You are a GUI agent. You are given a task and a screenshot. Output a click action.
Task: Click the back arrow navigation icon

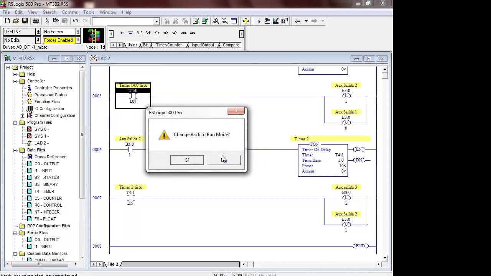pos(298,21)
